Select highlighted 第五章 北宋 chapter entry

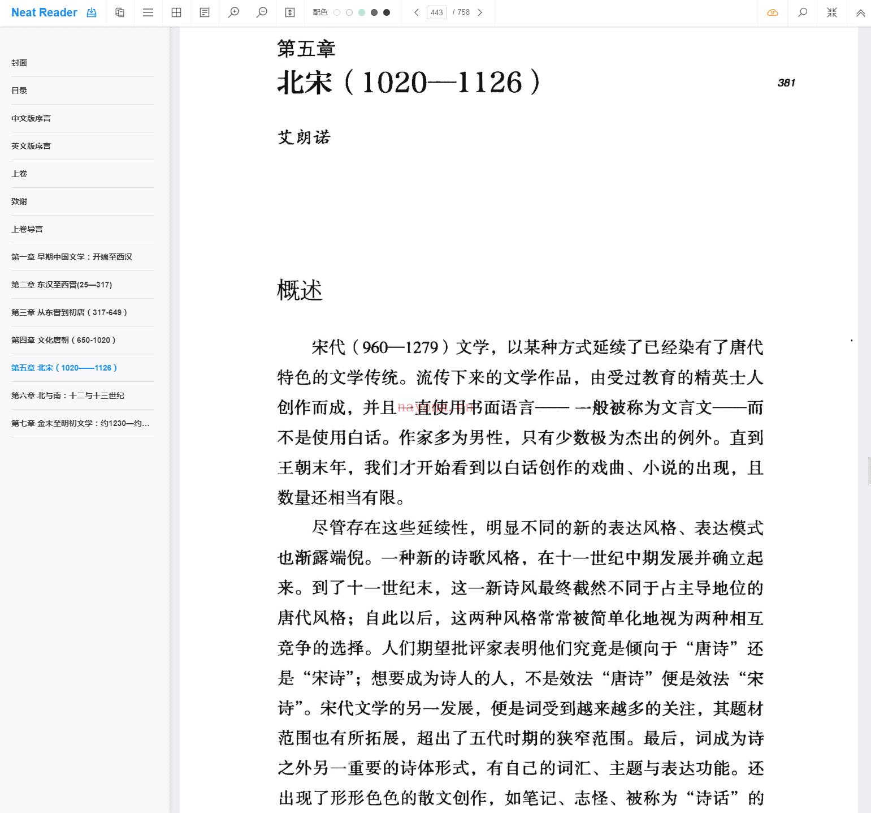pyautogui.click(x=83, y=368)
